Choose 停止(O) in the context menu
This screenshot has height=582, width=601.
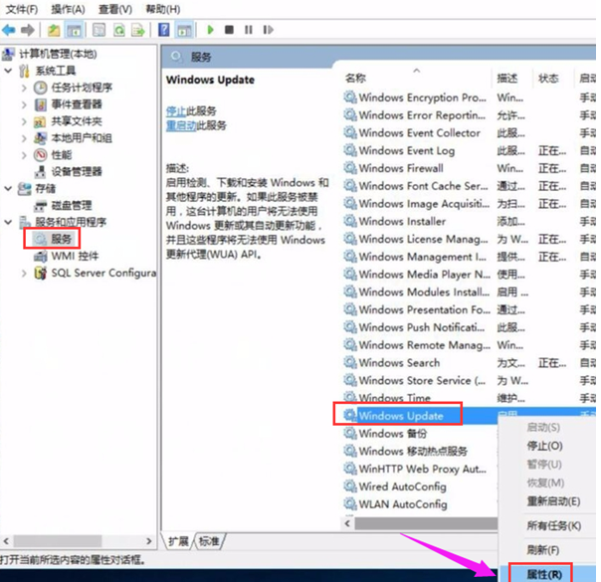(542, 447)
